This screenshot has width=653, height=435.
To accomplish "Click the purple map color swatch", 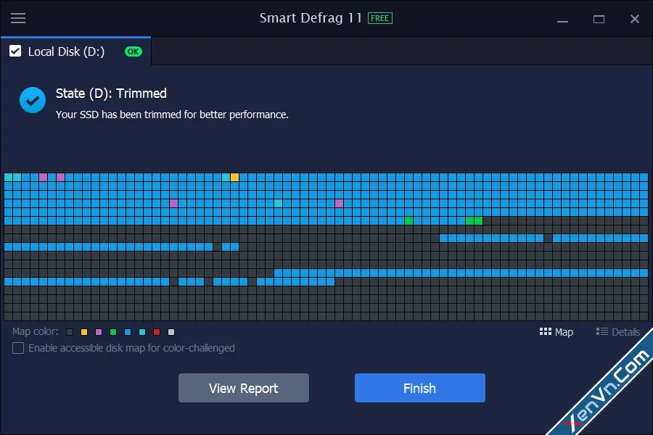I will pyautogui.click(x=99, y=332).
